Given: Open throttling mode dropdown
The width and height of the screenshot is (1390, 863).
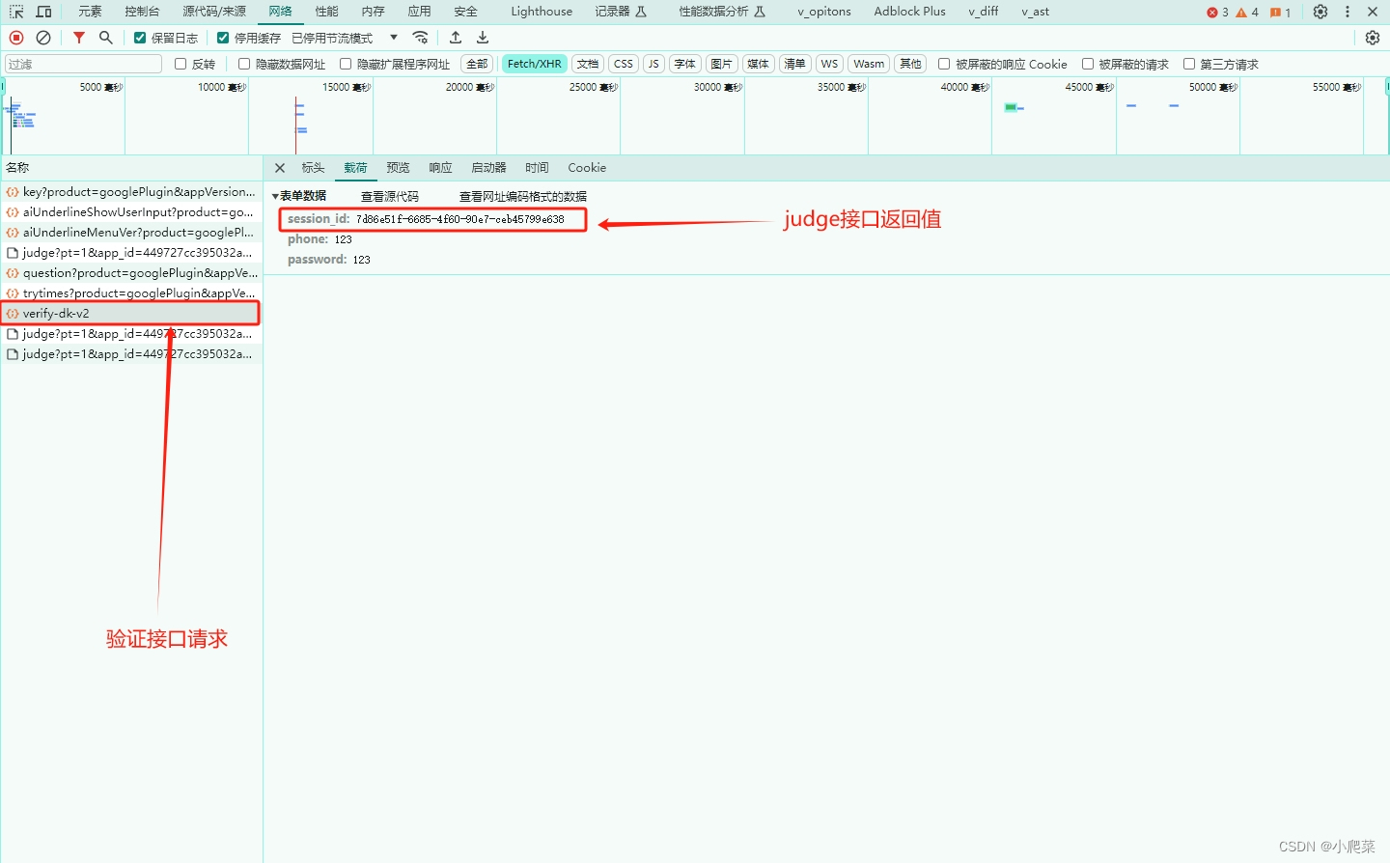Looking at the screenshot, I should [345, 38].
